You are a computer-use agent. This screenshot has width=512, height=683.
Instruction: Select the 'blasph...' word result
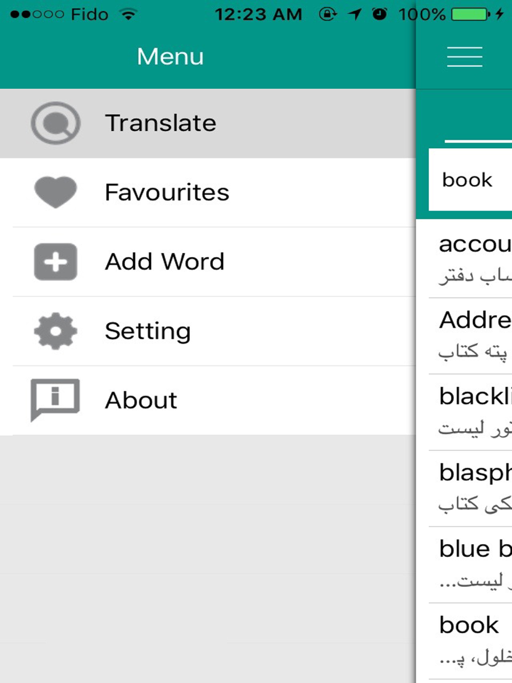tap(470, 488)
